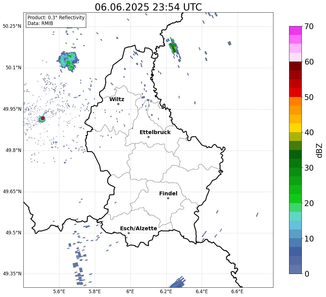Screen dimensions: 326x297
Task: Click the 6.4°E longitude label
Action: coord(202,292)
